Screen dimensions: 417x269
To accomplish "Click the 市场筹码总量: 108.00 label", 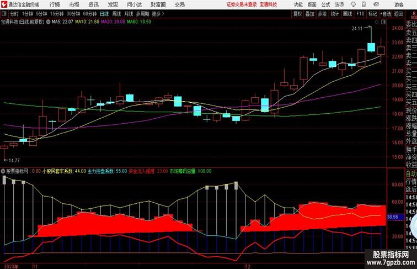I will tap(190, 171).
